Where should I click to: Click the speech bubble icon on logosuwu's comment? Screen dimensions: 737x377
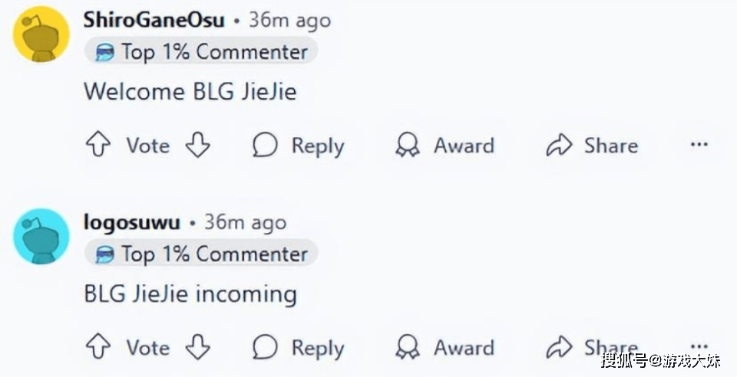[x=265, y=347]
